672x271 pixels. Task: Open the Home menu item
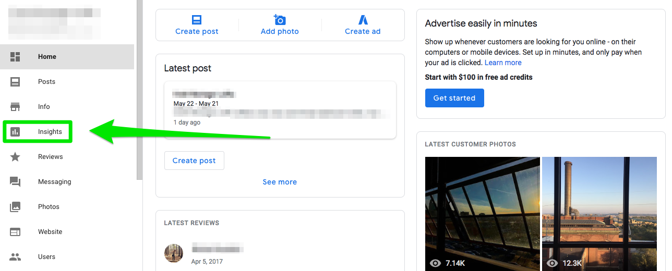67,57
